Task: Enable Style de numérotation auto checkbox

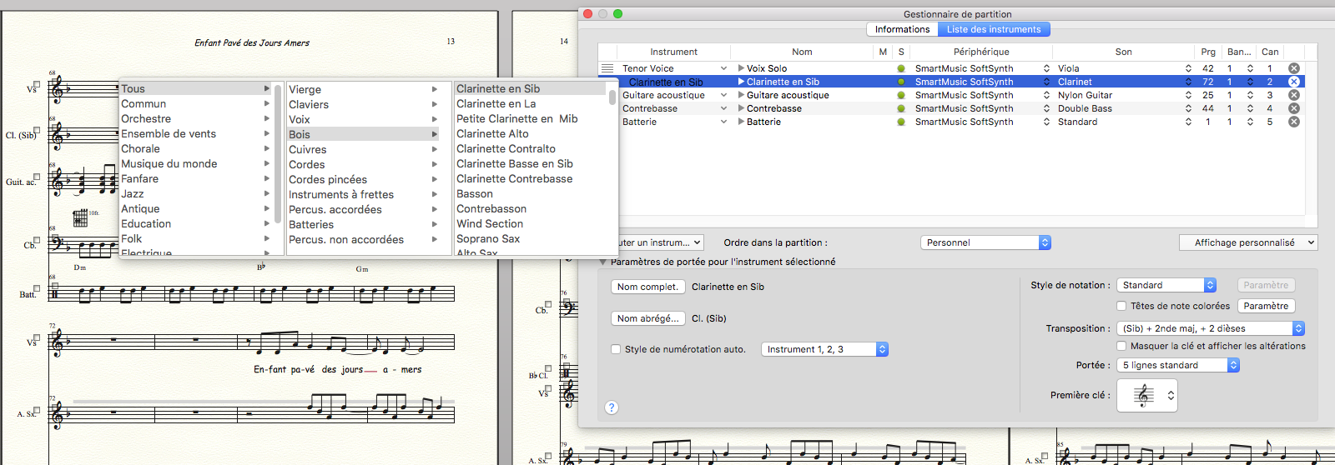Action: pos(616,349)
